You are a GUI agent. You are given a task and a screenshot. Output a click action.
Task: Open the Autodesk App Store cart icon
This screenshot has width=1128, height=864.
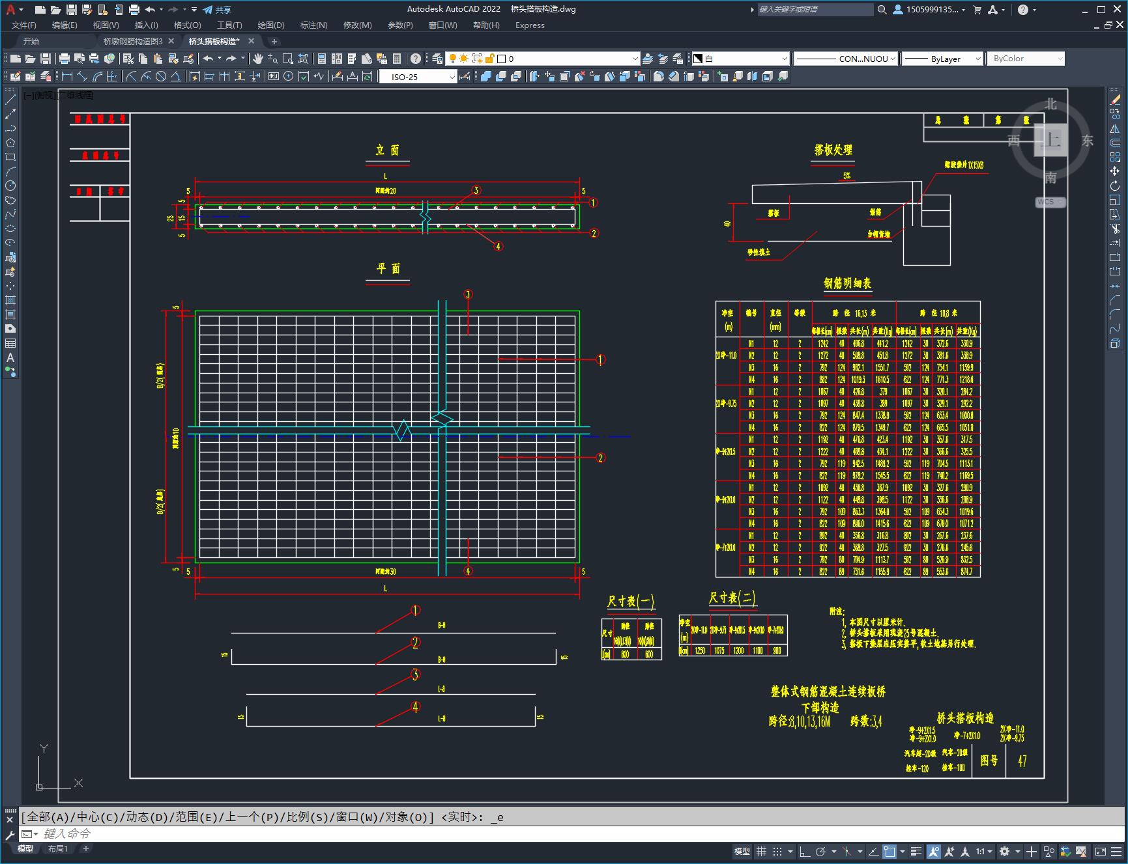(977, 10)
